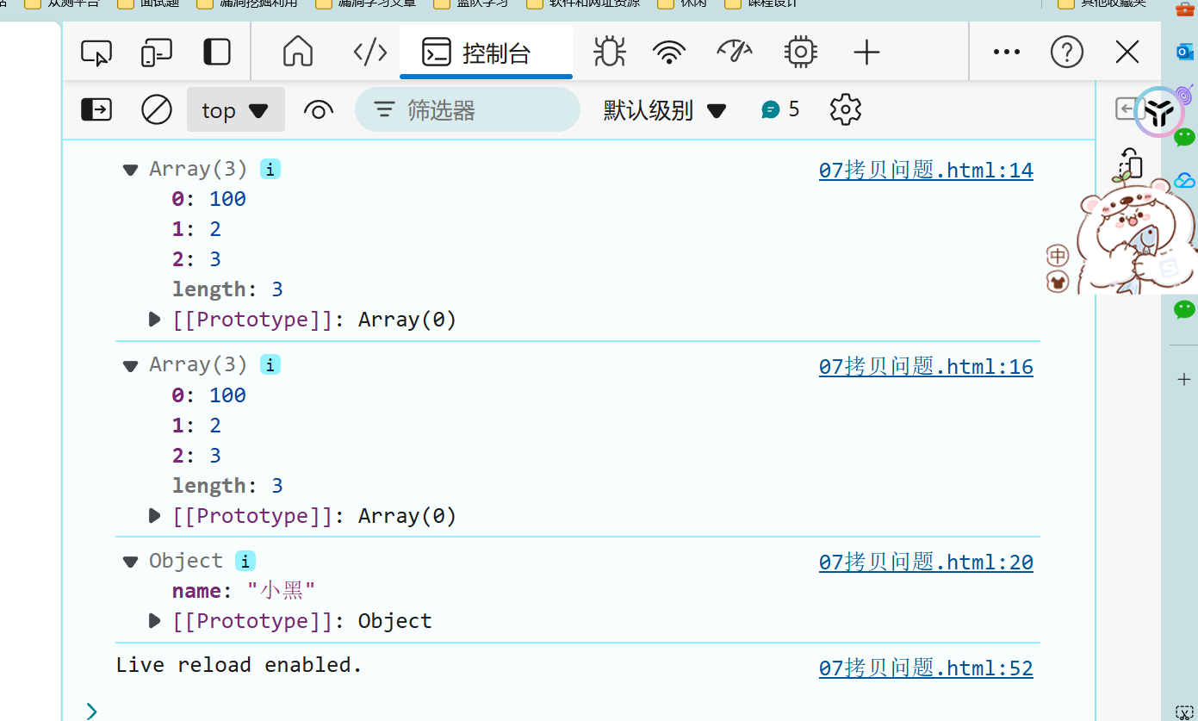Open console settings gear icon
Viewport: 1198px width, 721px height.
(845, 109)
